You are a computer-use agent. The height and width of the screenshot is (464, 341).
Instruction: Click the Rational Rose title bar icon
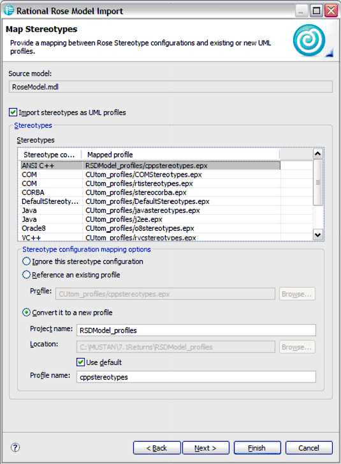tap(9, 11)
